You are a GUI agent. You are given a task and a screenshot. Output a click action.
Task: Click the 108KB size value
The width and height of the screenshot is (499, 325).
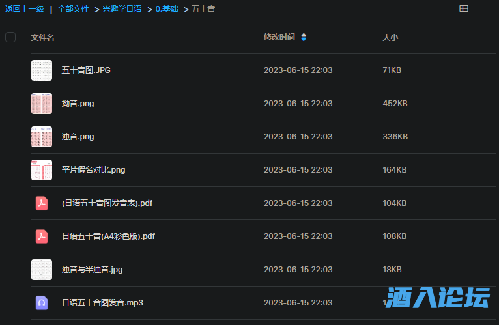pyautogui.click(x=395, y=236)
